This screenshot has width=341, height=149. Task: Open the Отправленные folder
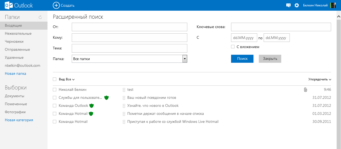coord(17,50)
